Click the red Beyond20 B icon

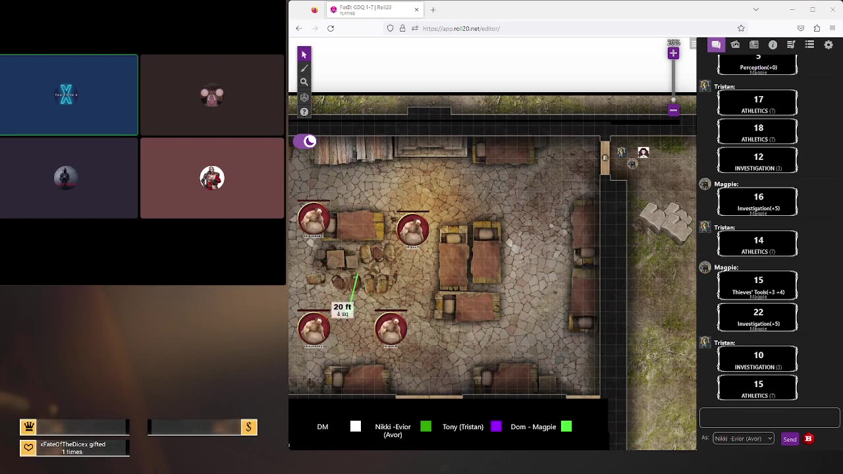click(x=809, y=438)
